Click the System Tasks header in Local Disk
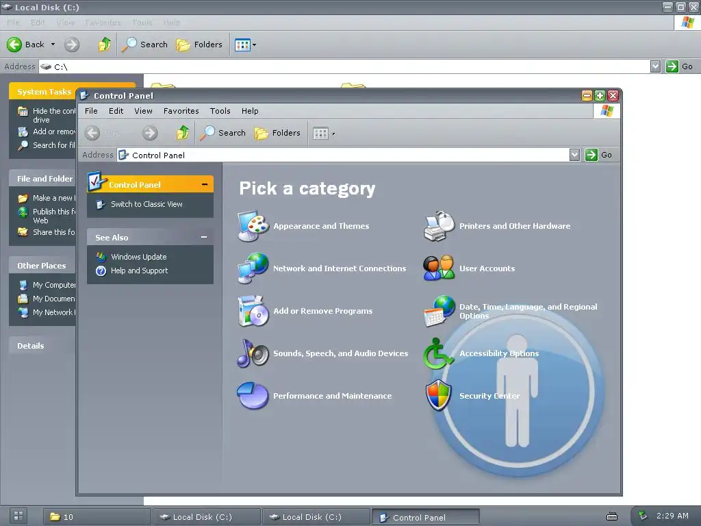 [x=44, y=92]
